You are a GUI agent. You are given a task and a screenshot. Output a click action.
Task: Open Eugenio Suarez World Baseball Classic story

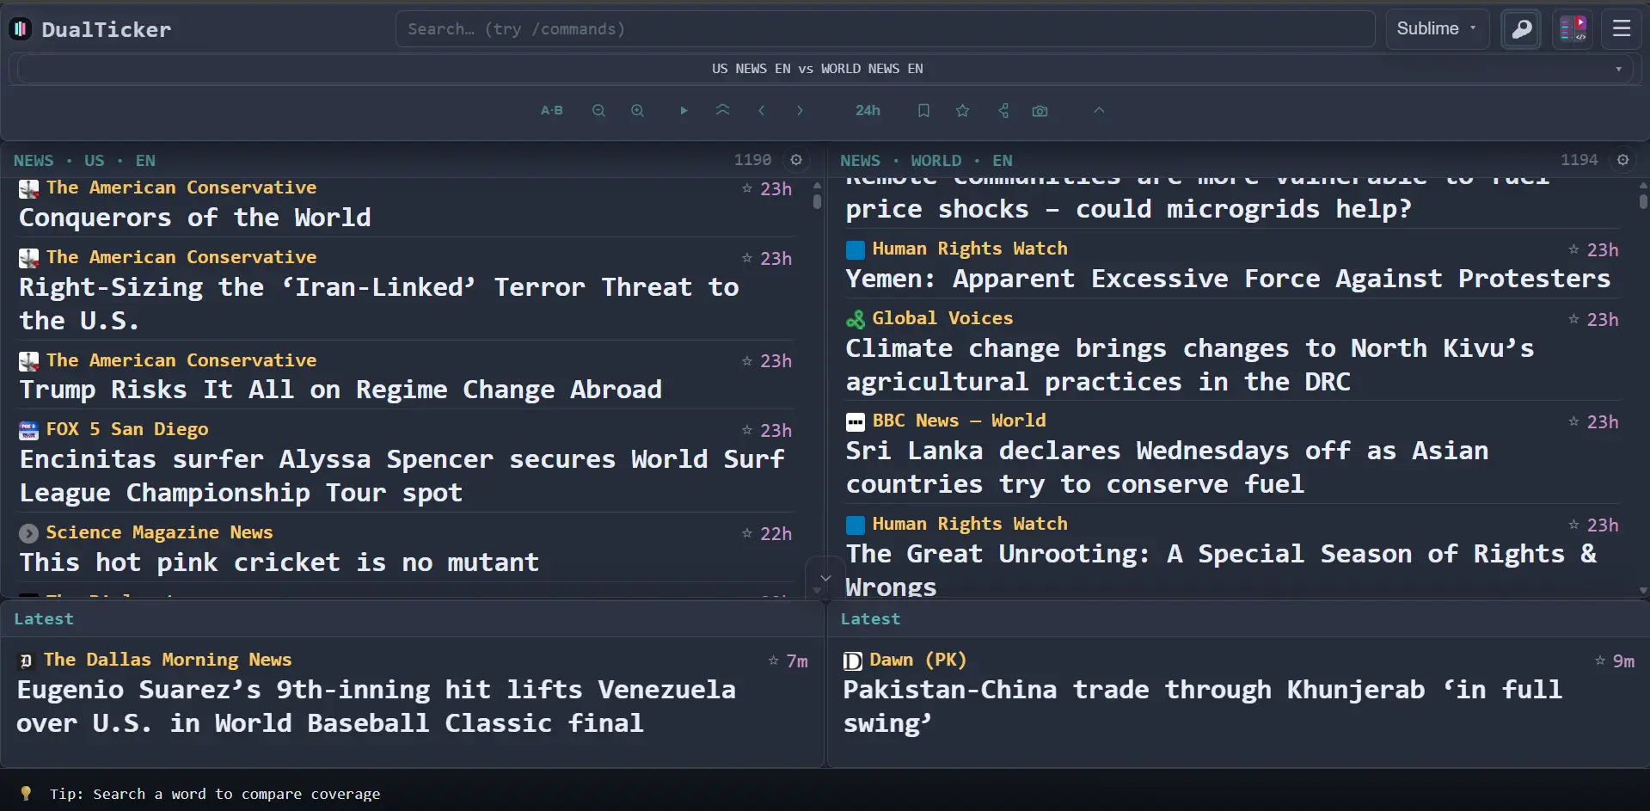376,706
